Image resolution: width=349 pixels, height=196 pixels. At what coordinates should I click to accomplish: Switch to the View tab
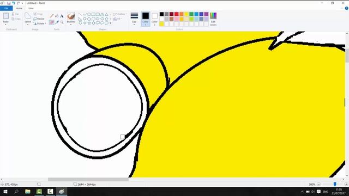[x=31, y=8]
